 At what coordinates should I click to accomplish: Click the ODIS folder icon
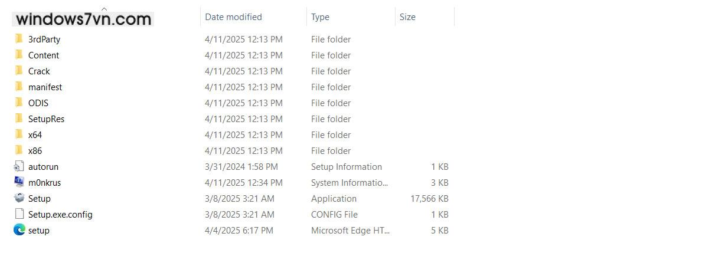(x=19, y=103)
